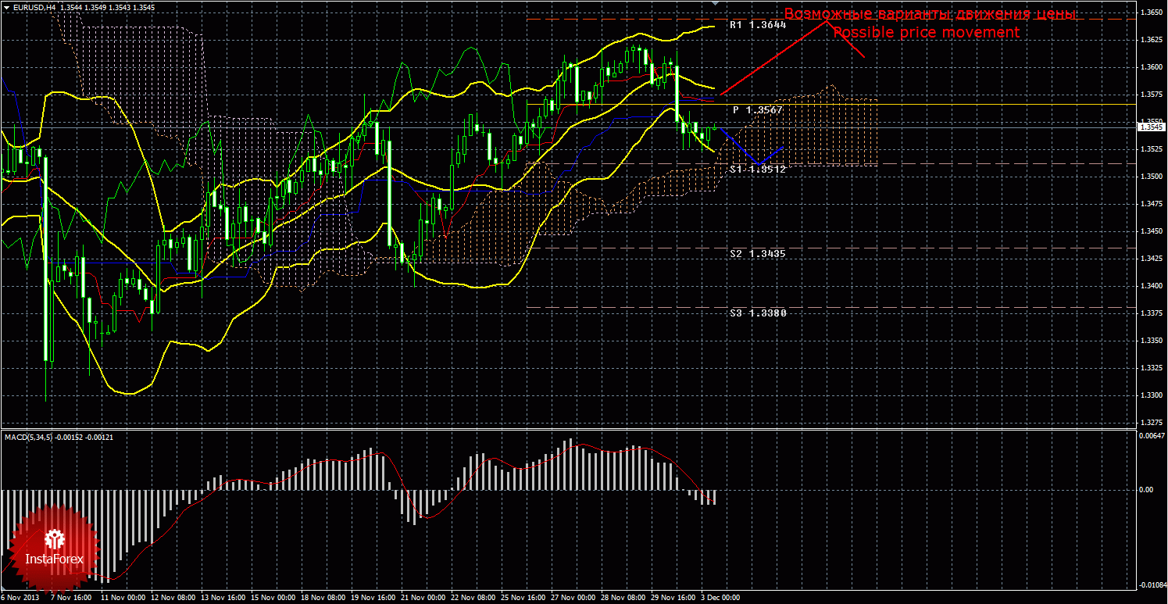Viewport: 1168px width, 604px height.
Task: Click the 0.00 MACD zero level label
Action: pyautogui.click(x=1146, y=490)
